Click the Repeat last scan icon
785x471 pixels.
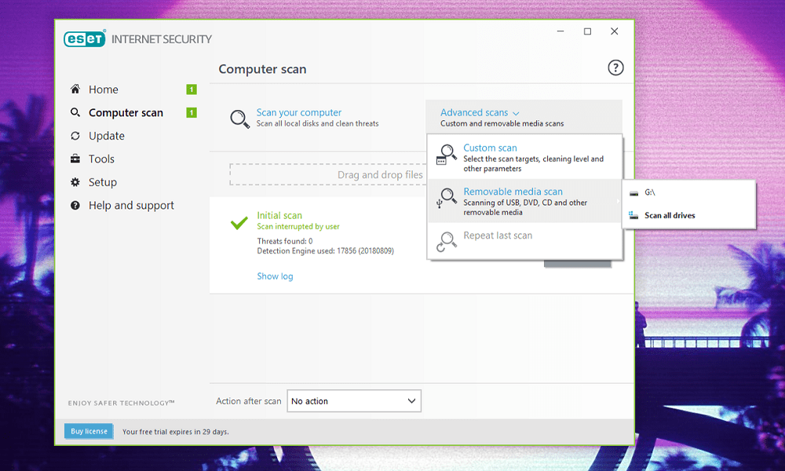447,241
